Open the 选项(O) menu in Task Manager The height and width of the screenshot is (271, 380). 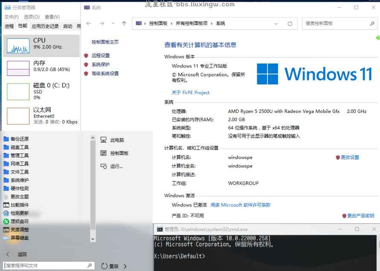point(32,17)
